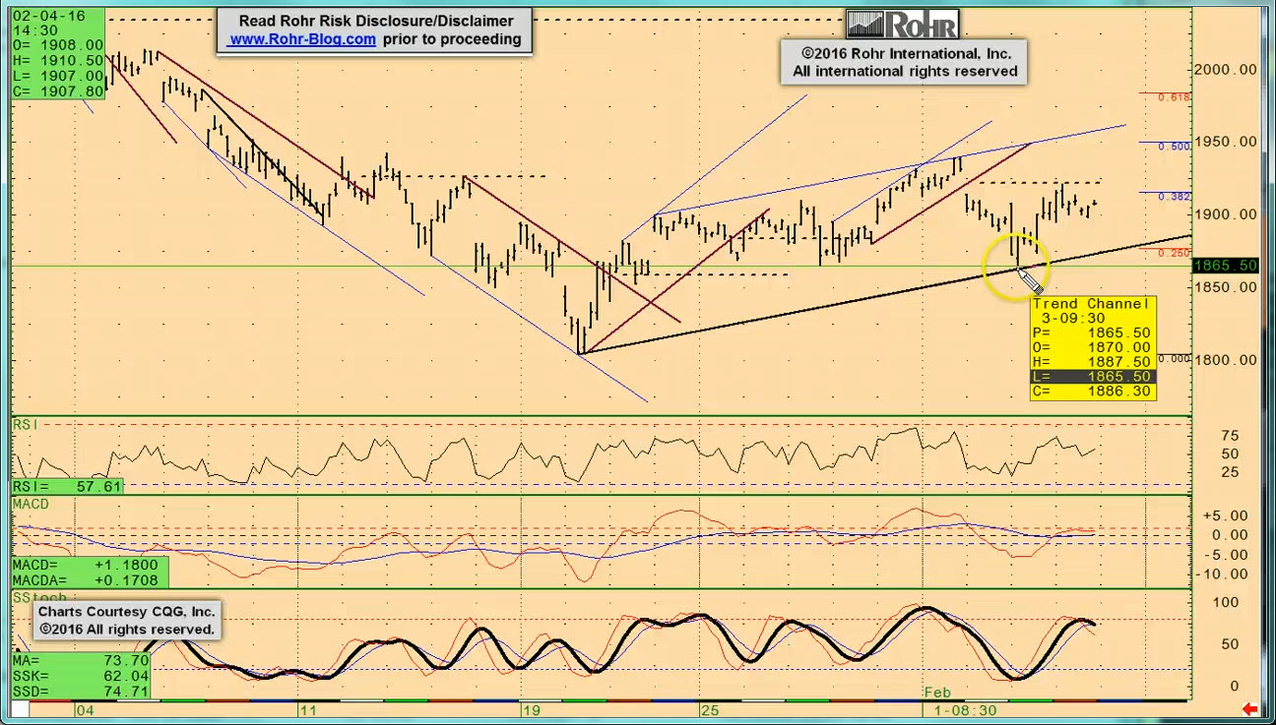Select the 0.618 Fibonacci level label

pos(1174,97)
